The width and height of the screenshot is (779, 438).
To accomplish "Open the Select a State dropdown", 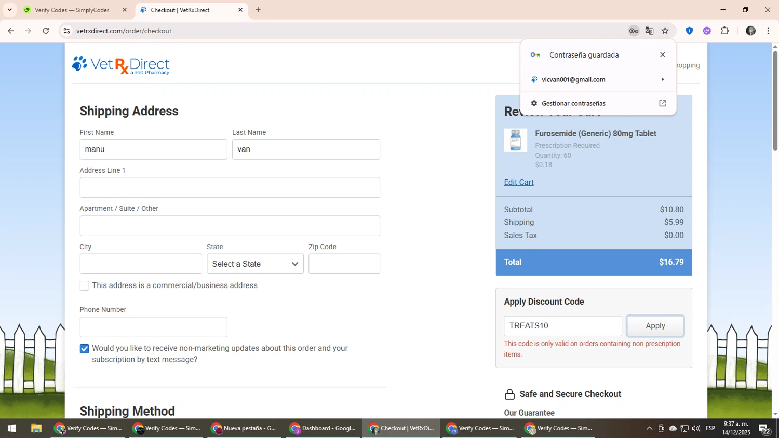I will tap(255, 264).
